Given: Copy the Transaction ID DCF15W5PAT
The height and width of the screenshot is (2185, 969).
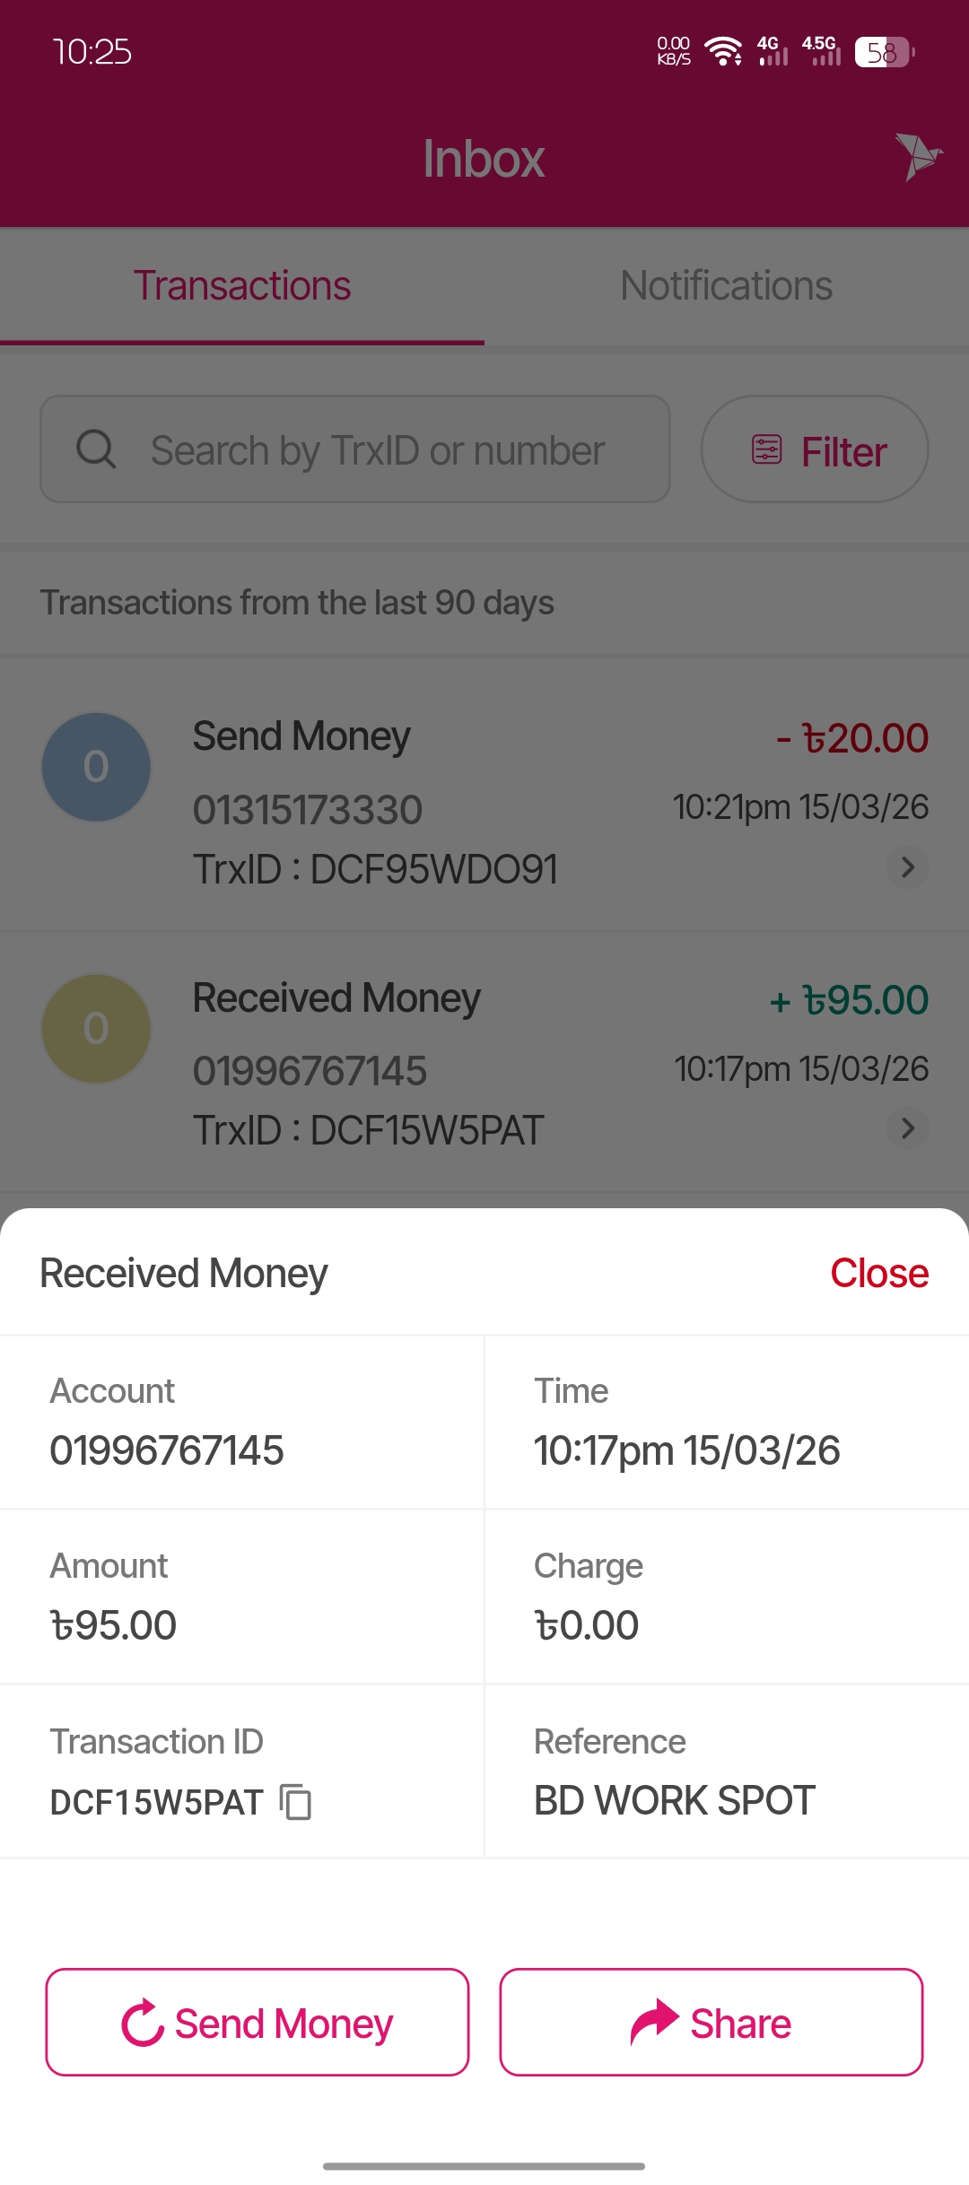Looking at the screenshot, I should pos(295,1802).
